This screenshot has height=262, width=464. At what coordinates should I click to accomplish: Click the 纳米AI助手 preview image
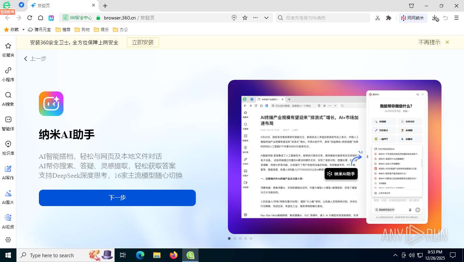coord(335,157)
